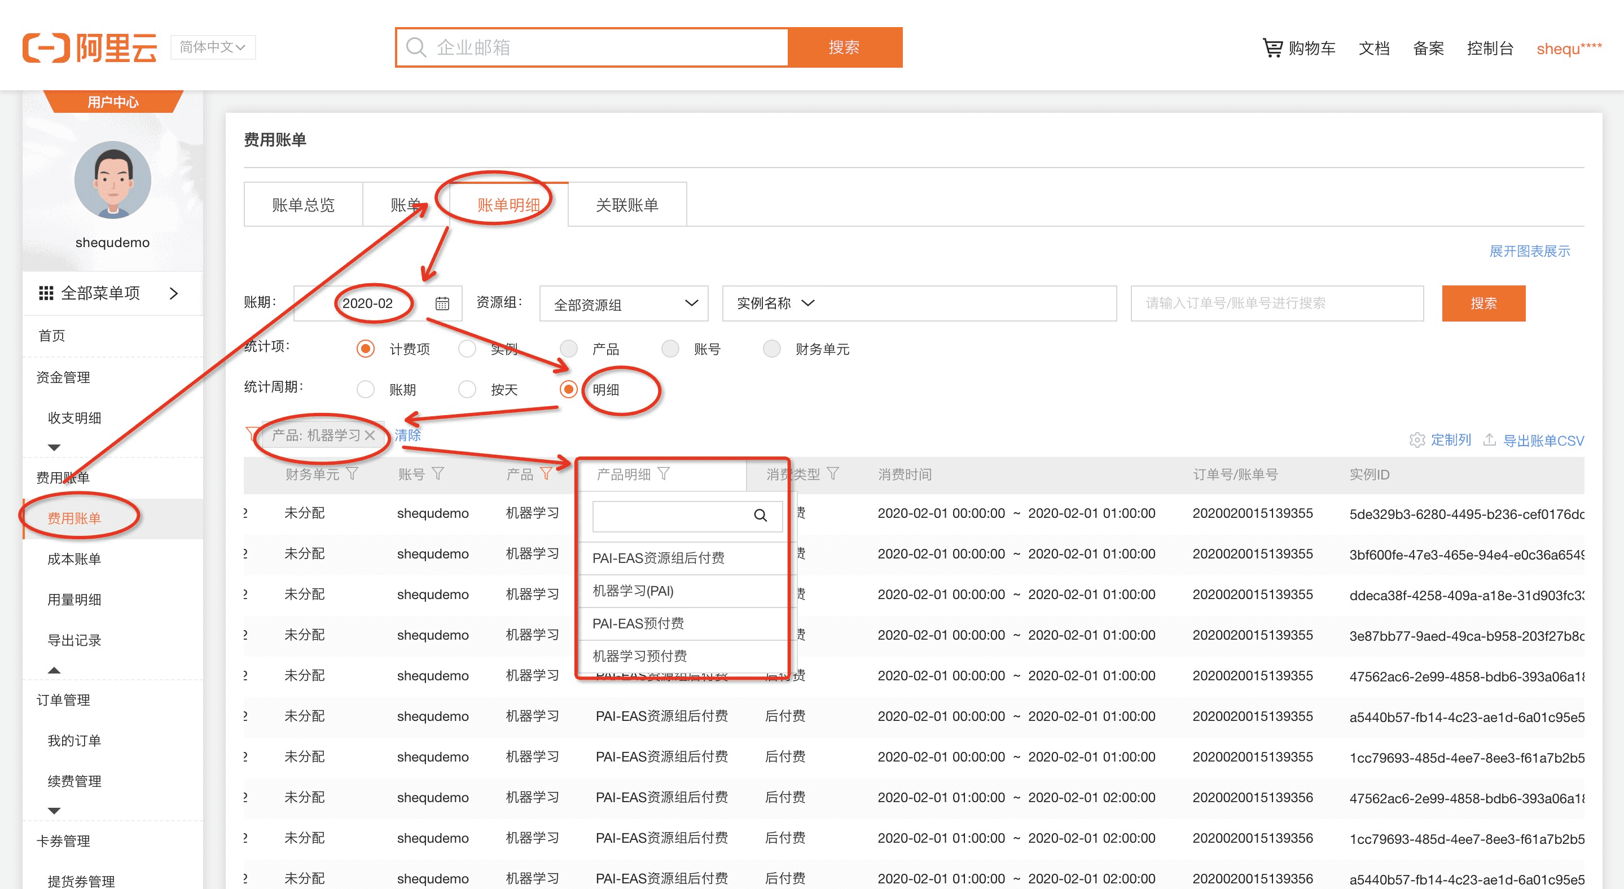Open the 简体中文 language dropdown
Image resolution: width=1624 pixels, height=889 pixels.
pos(213,47)
